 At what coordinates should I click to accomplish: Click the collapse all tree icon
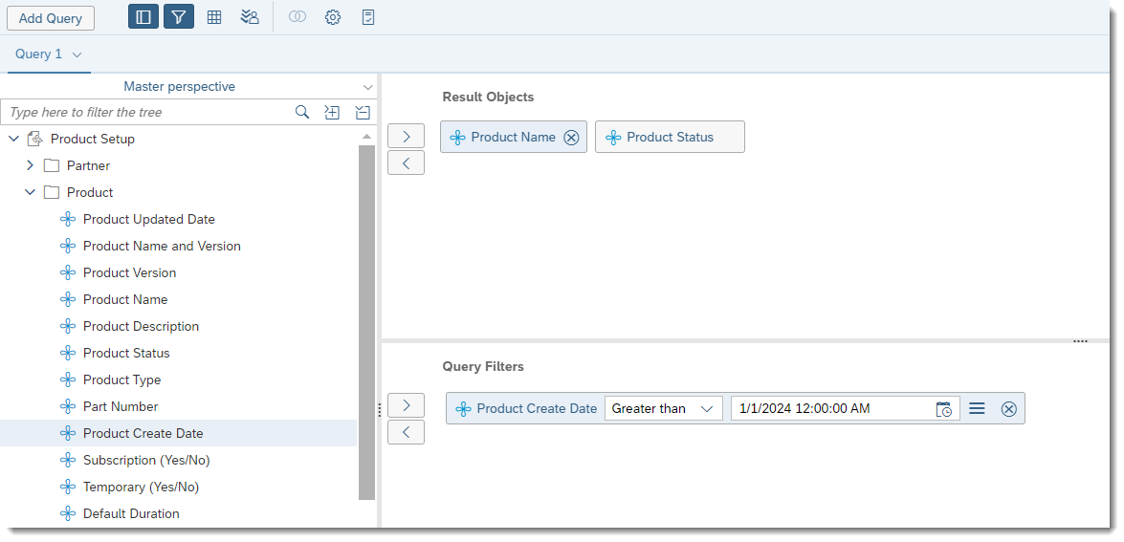click(x=363, y=113)
